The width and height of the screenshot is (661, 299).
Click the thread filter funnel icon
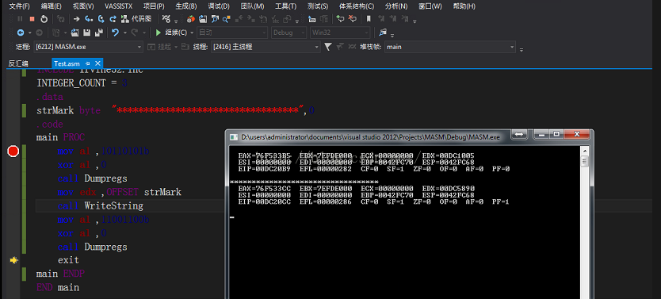(x=327, y=47)
